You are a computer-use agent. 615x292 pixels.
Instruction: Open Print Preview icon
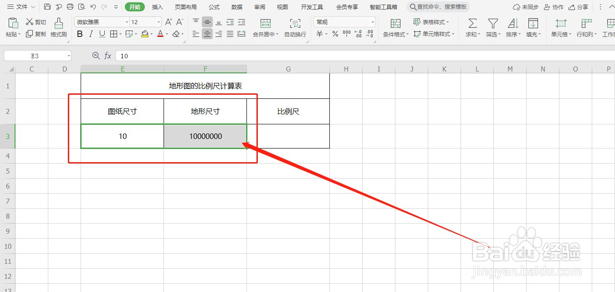pyautogui.click(x=82, y=7)
